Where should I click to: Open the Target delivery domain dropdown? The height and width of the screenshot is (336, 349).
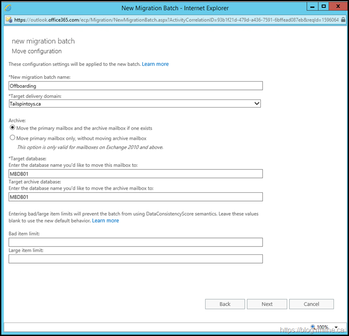256,104
